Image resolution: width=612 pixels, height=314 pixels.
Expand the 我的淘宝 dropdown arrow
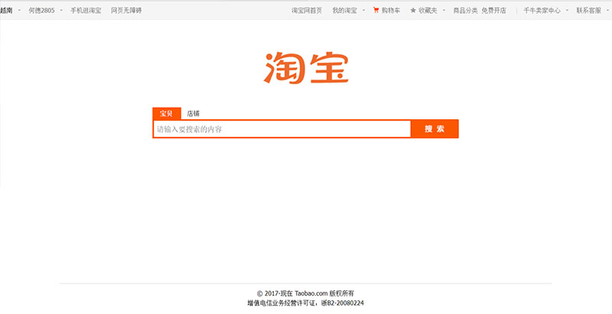[x=363, y=11]
